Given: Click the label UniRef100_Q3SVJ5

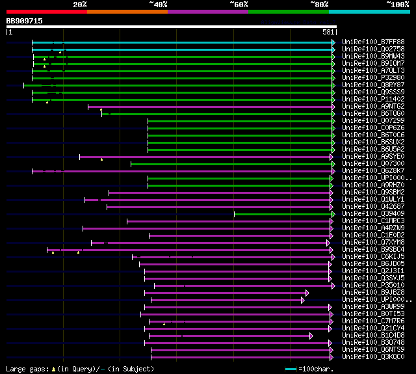Looking at the screenshot, I should (373, 278).
